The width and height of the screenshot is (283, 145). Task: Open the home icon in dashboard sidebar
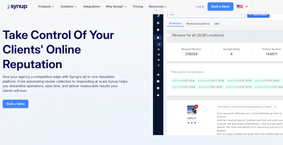coord(158,23)
